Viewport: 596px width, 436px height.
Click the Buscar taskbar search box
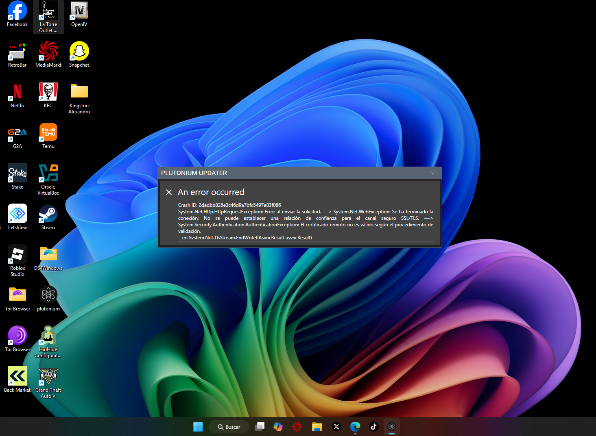coord(229,427)
